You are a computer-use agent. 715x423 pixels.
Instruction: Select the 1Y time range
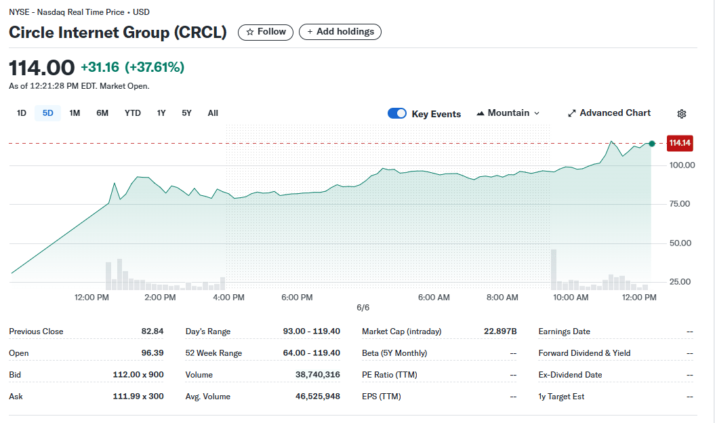(161, 113)
